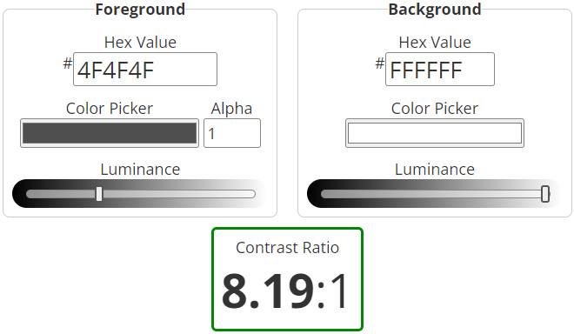Click the Contrast Ratio label
The image size is (574, 334).
[287, 248]
